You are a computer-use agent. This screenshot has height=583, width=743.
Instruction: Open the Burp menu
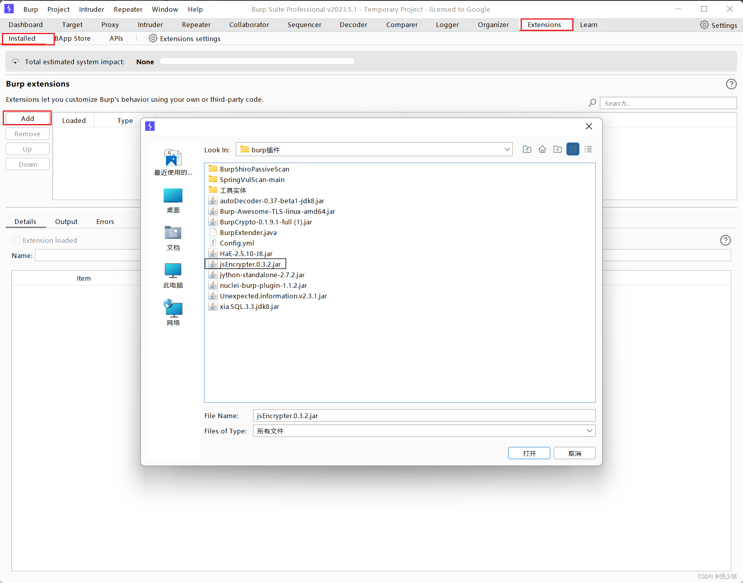tap(31, 9)
